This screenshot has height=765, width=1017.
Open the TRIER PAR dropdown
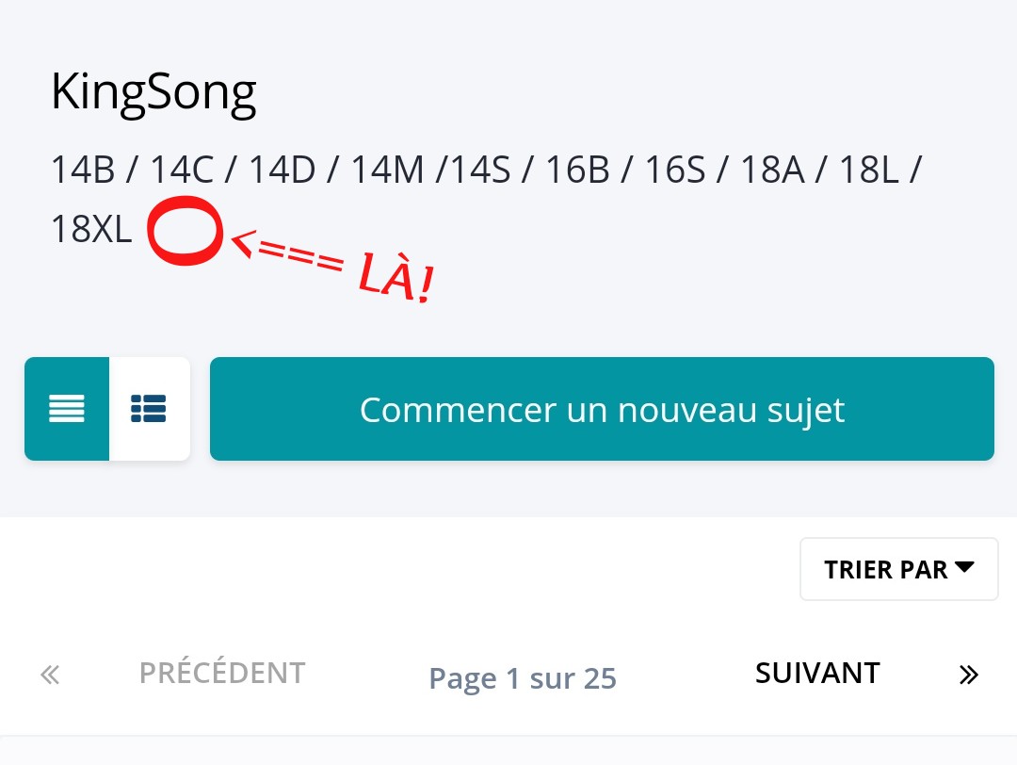coord(899,569)
